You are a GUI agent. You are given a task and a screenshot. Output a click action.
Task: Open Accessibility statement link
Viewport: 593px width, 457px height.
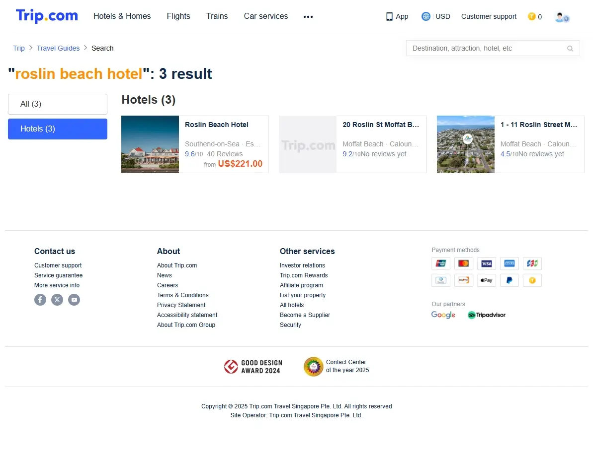pos(187,315)
